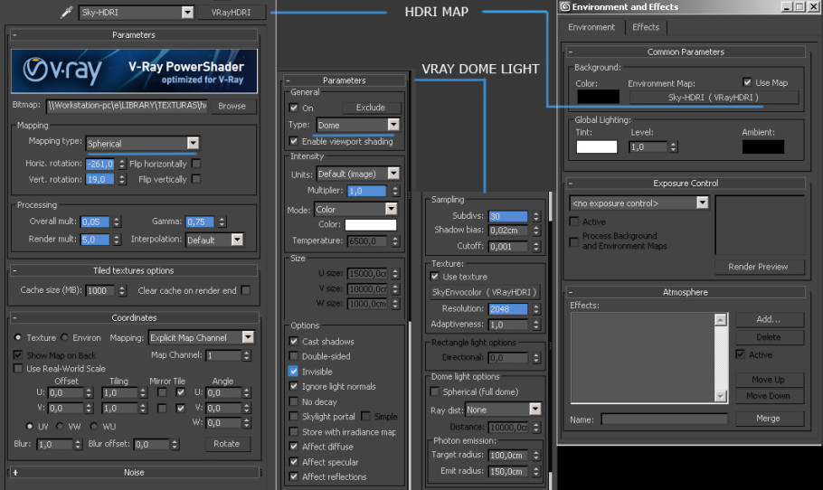Toggle Affect diffuse checkbox
Image resolution: width=823 pixels, height=490 pixels.
point(294,447)
